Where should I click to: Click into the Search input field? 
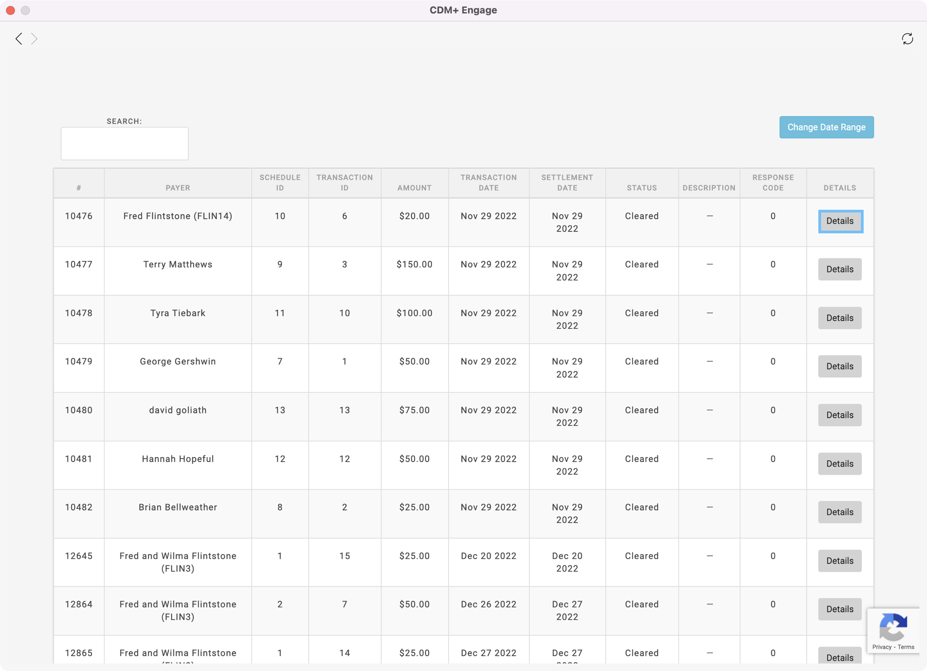pos(124,143)
